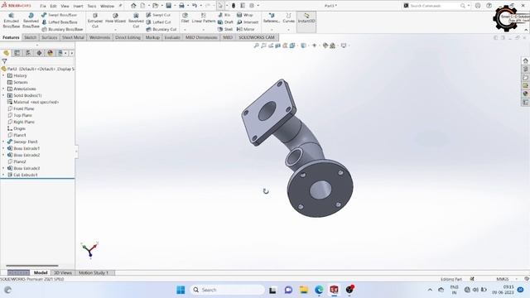Image resolution: width=530 pixels, height=298 pixels.
Task: Expand the Sweep feature node
Action: pos(3,142)
